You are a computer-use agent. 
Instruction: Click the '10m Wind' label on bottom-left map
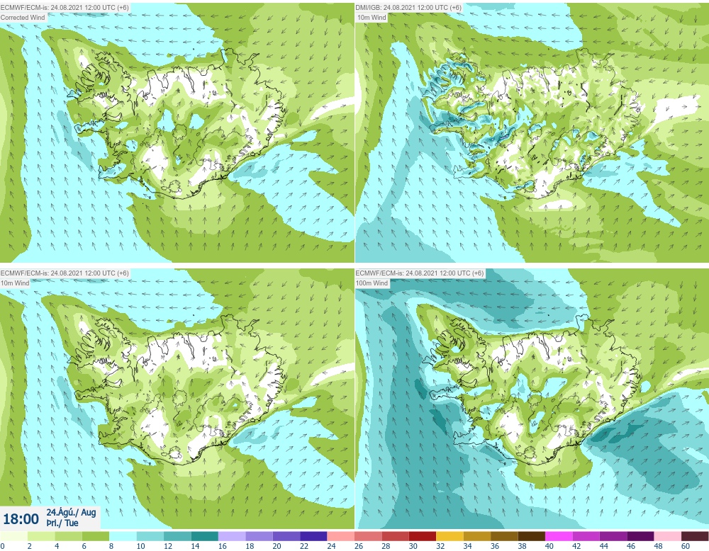tap(15, 283)
